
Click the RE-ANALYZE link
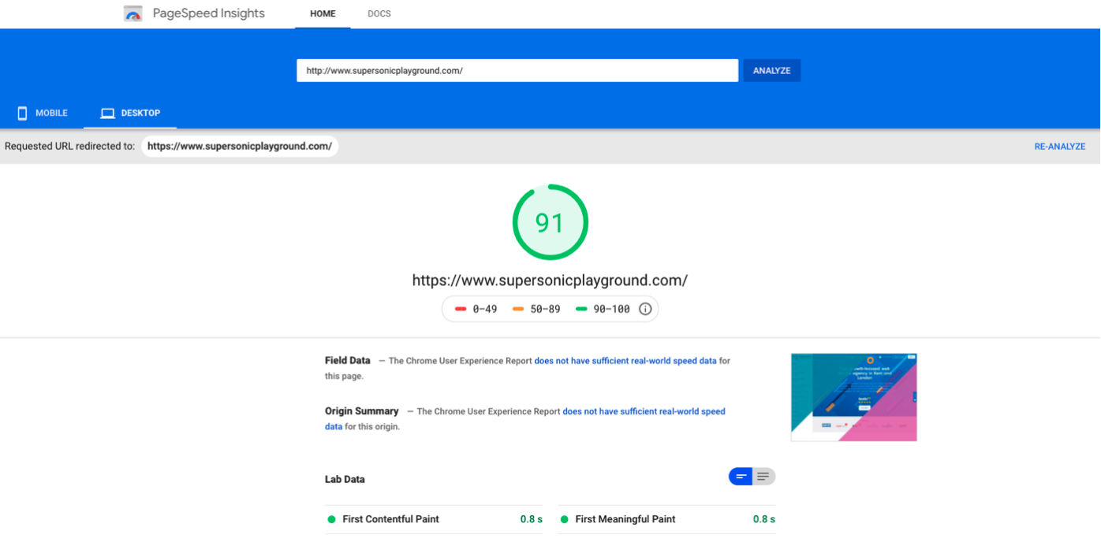[x=1060, y=147]
